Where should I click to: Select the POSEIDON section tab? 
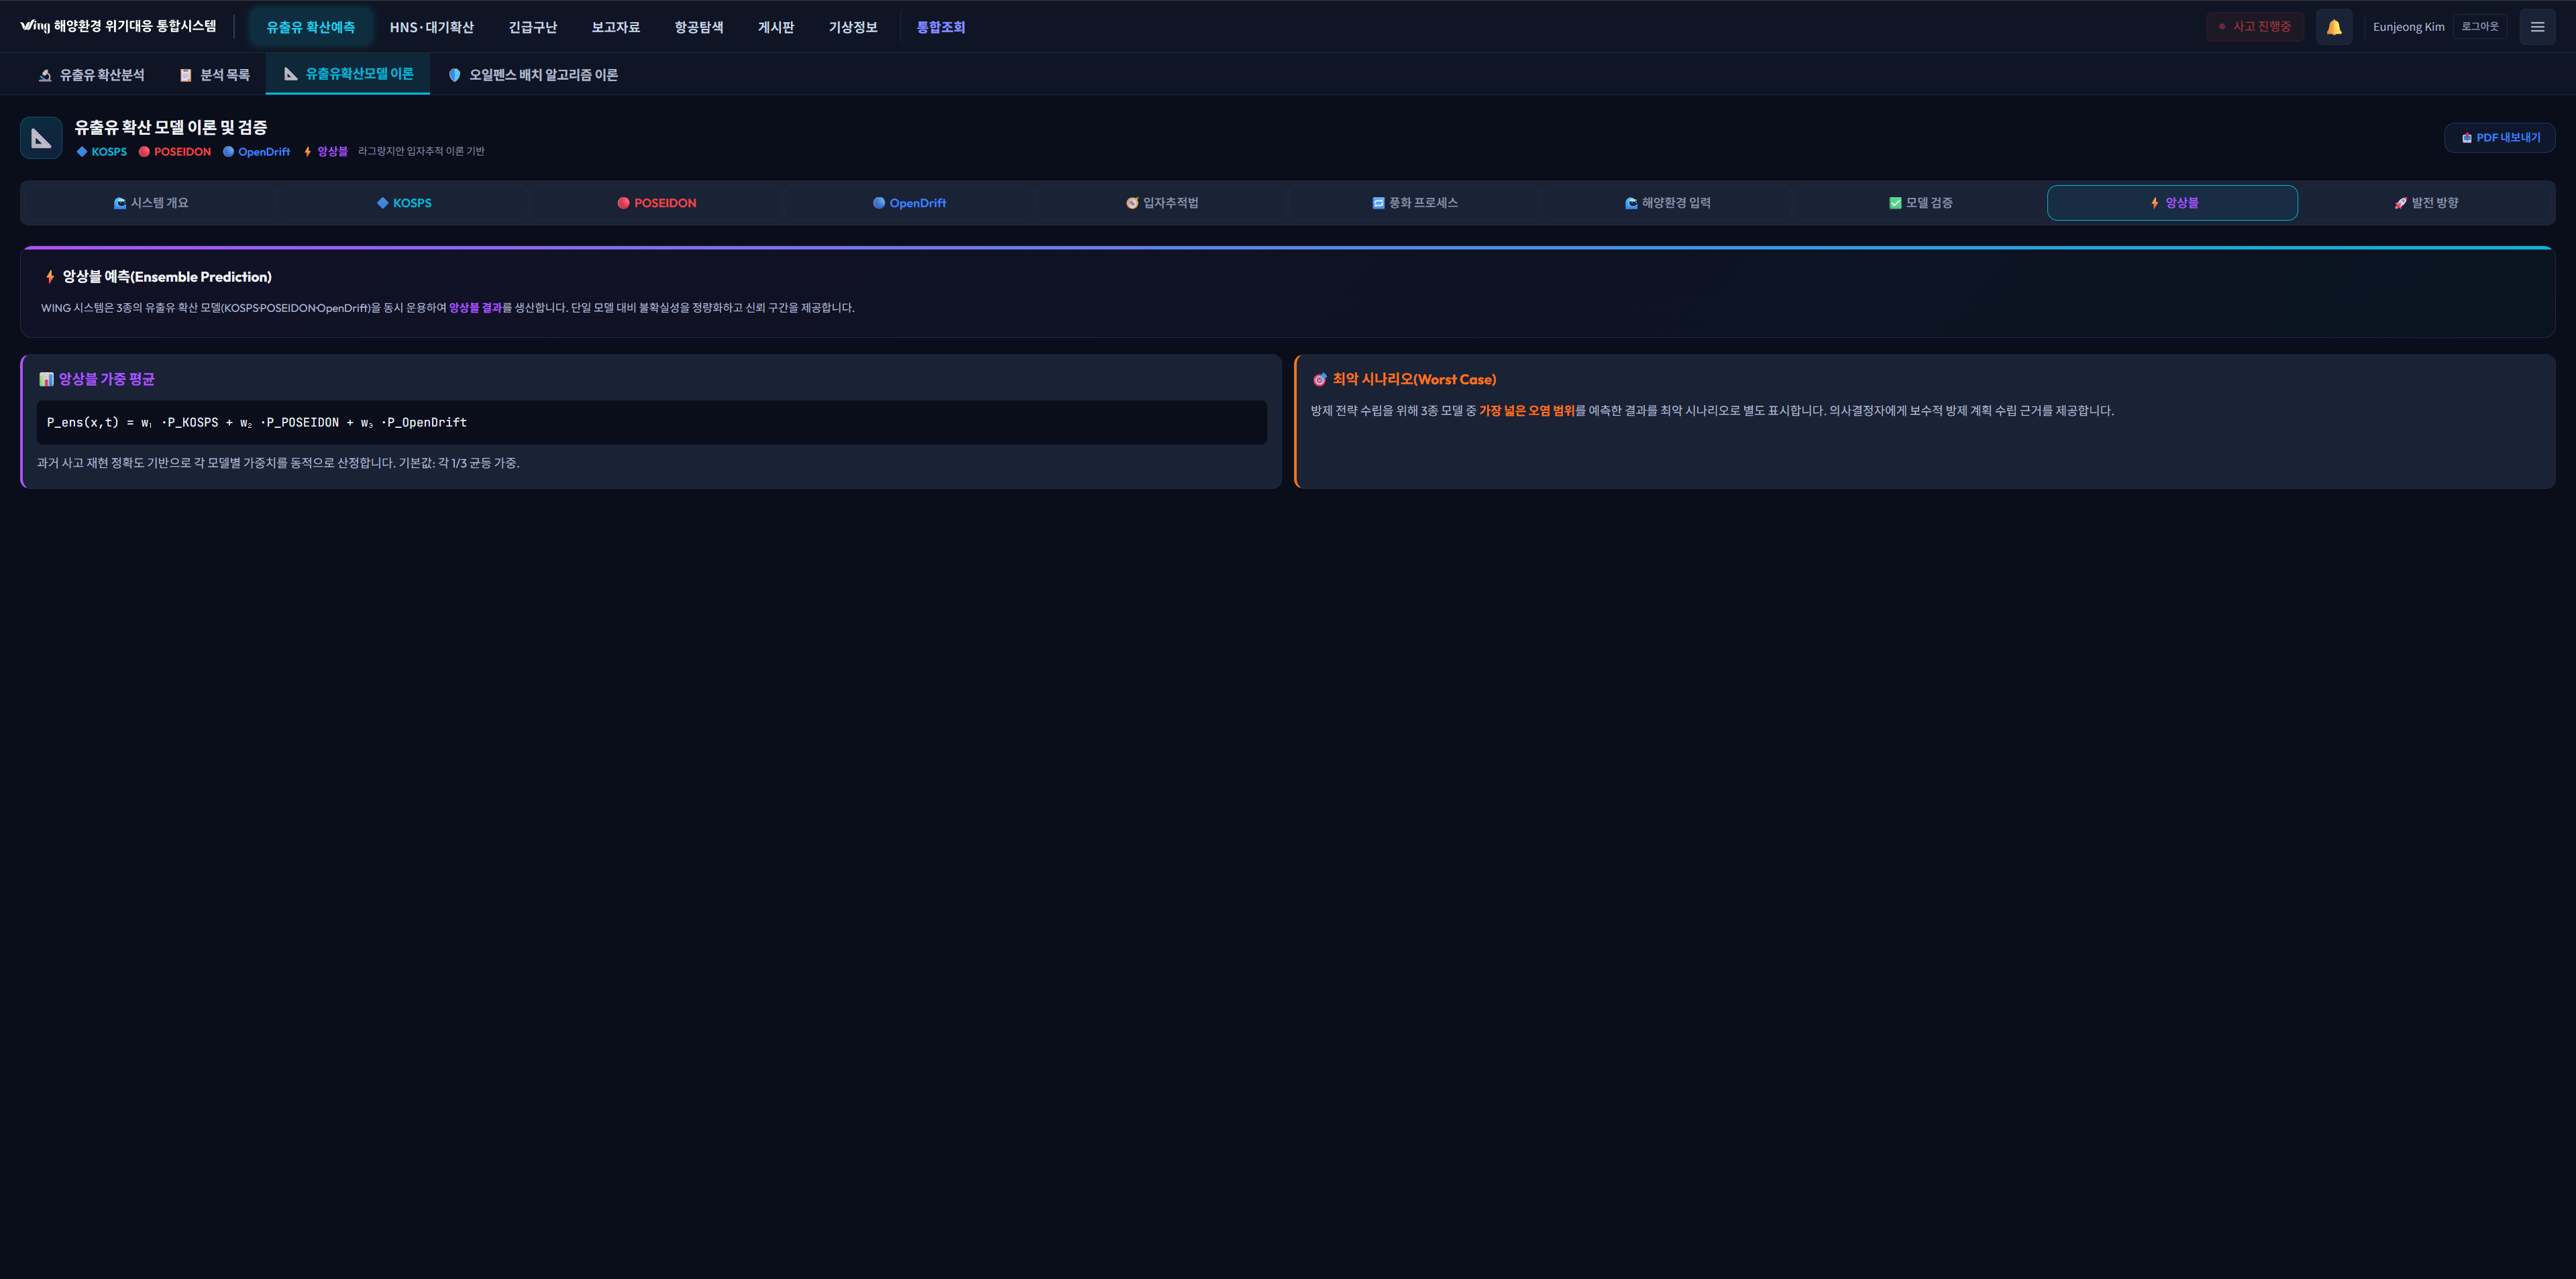click(656, 203)
